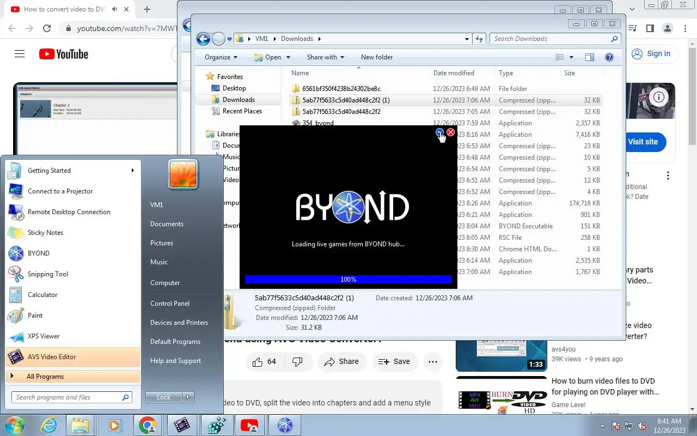
Task: Refresh the Downloads folder view
Action: pos(479,39)
